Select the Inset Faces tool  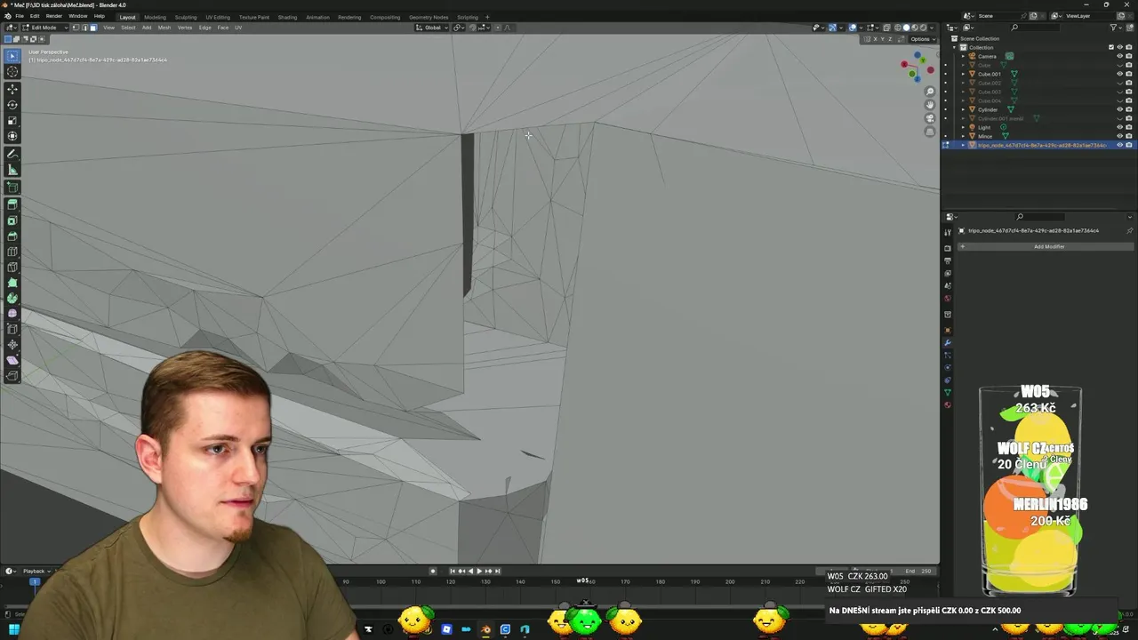(x=12, y=220)
